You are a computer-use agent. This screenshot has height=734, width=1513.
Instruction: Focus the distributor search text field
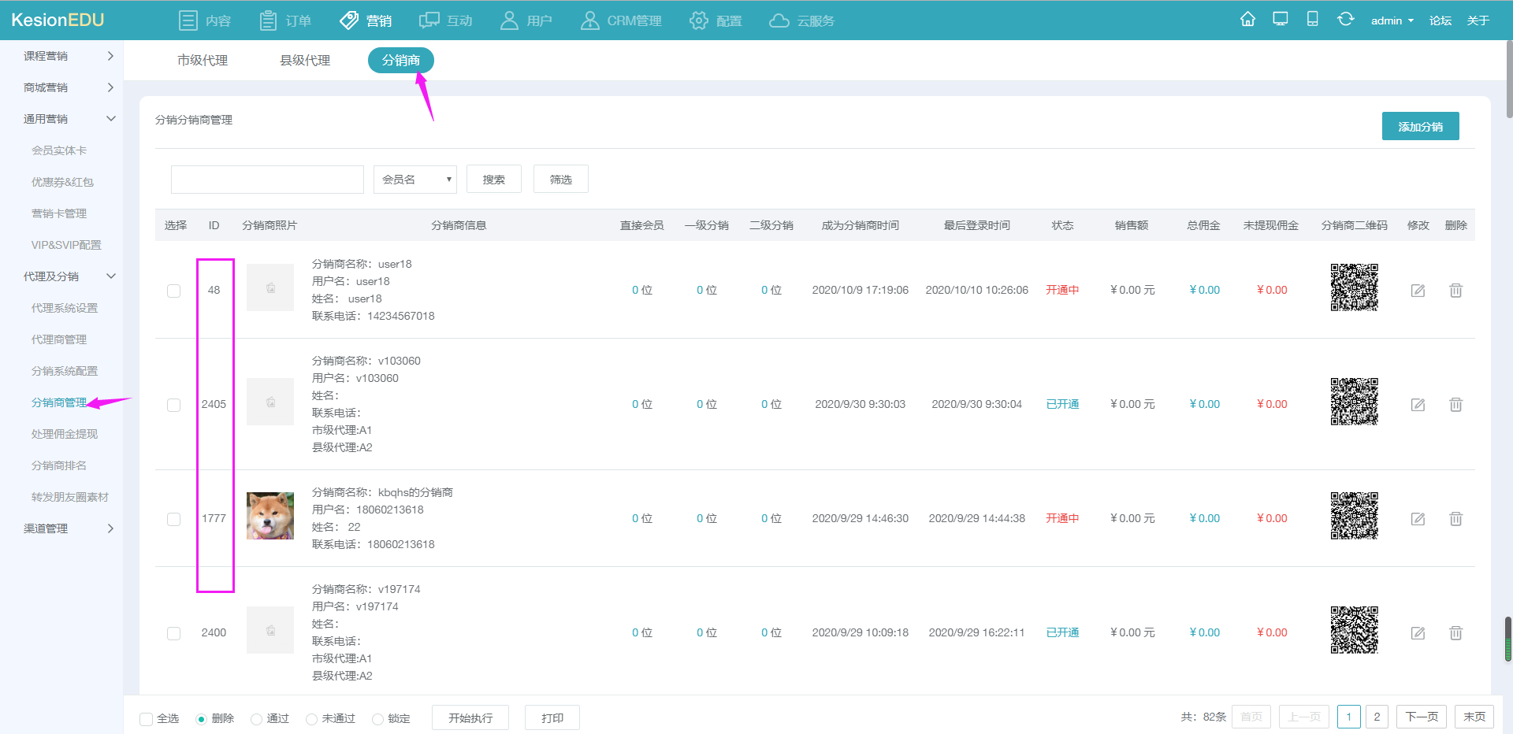(267, 180)
